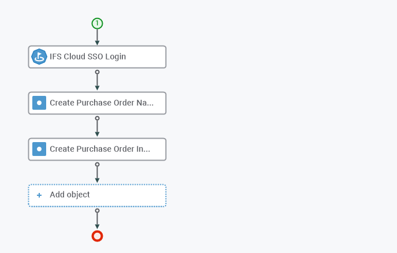Image resolution: width=397 pixels, height=253 pixels.
Task: Select the red end node circle
Action: pos(97,236)
